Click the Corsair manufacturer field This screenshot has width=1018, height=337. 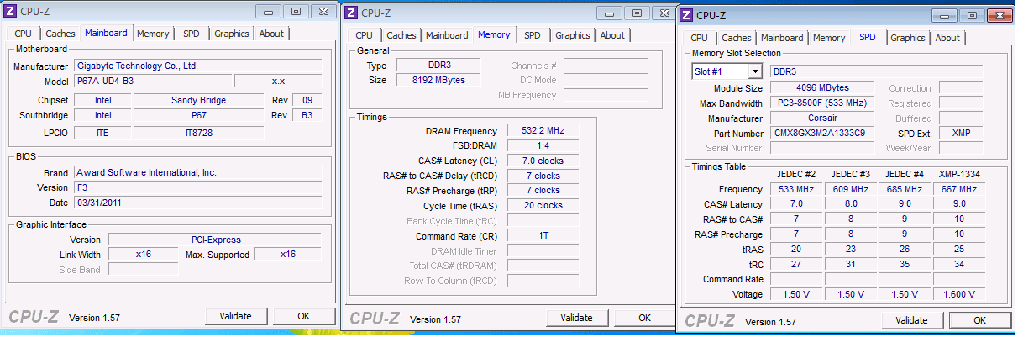pyautogui.click(x=822, y=118)
